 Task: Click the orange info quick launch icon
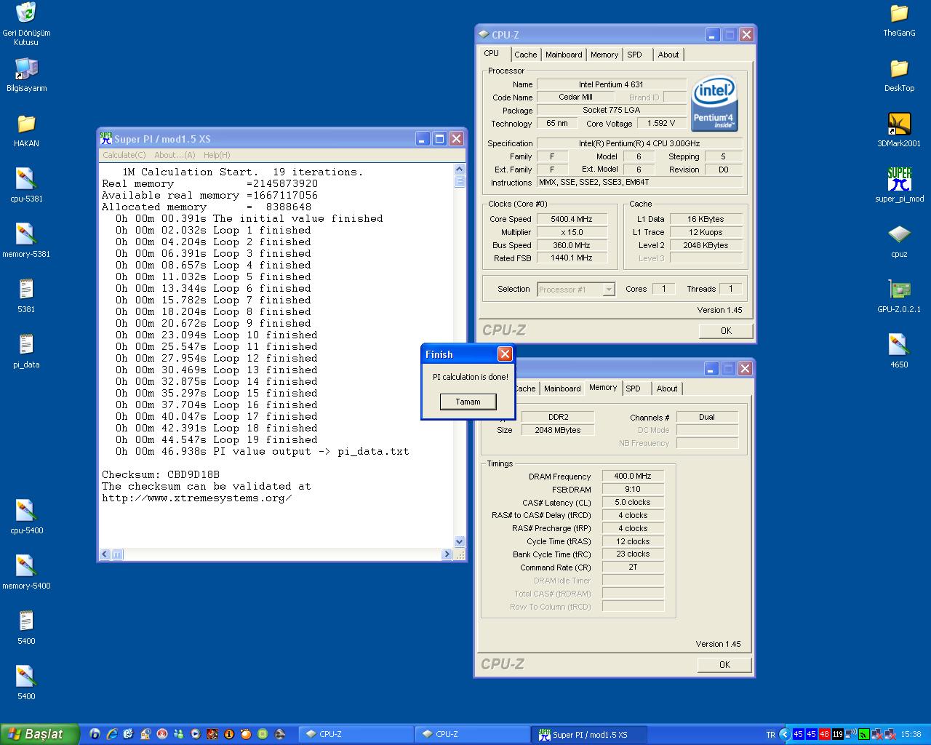click(x=229, y=734)
